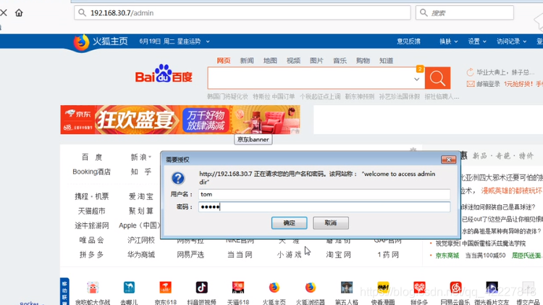
Task: Open the Booking酒店 link
Action: (x=91, y=172)
